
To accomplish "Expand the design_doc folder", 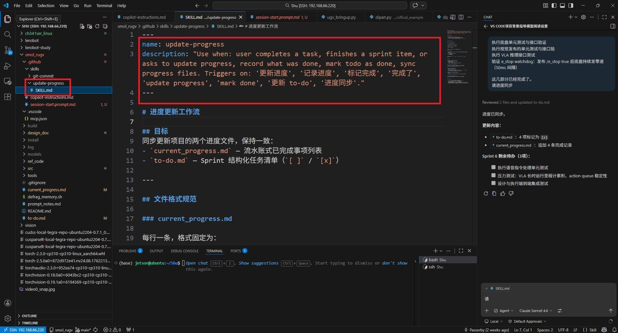I will 38,133.
